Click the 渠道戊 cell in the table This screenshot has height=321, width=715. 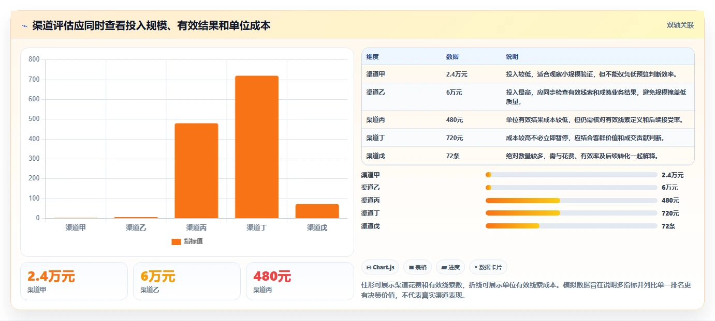tap(376, 156)
